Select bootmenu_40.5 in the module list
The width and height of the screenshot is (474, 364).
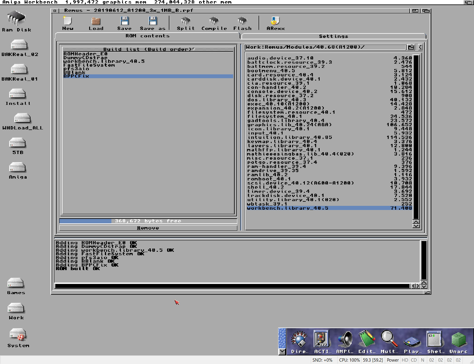[x=329, y=70]
